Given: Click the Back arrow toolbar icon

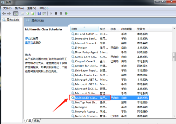Looking at the screenshot, I should tap(4, 14).
